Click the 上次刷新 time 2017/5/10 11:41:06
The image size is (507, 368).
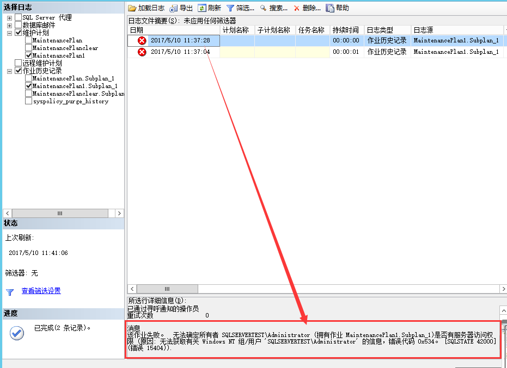click(38, 253)
